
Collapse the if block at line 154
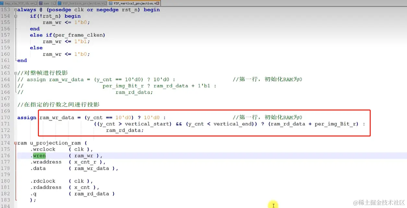click(16, 16)
